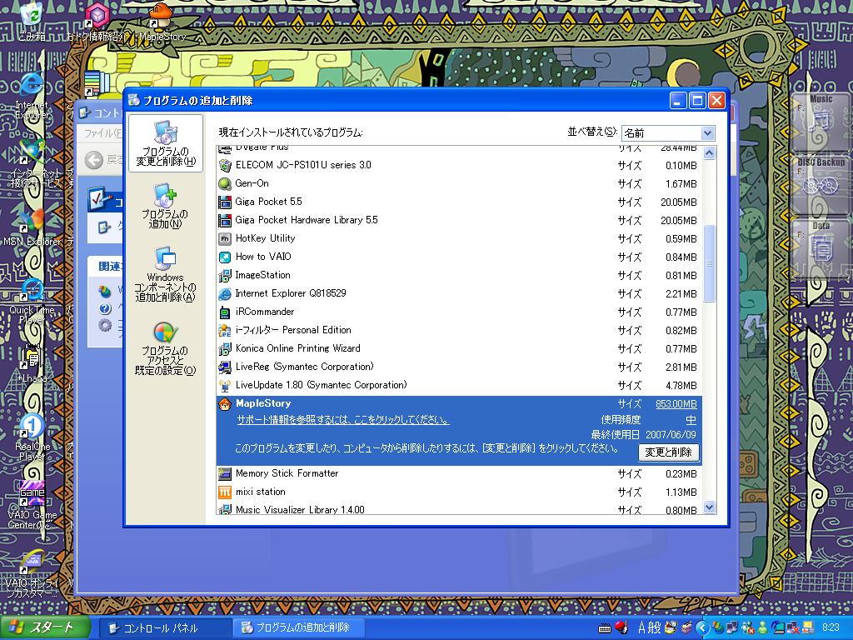This screenshot has width=853, height=640.
Task: Click the ImageStation program icon
Action: point(225,275)
